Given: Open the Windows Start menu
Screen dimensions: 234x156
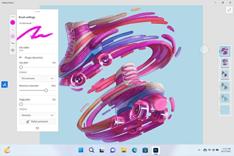Looking at the screenshot, I should click(x=81, y=150).
